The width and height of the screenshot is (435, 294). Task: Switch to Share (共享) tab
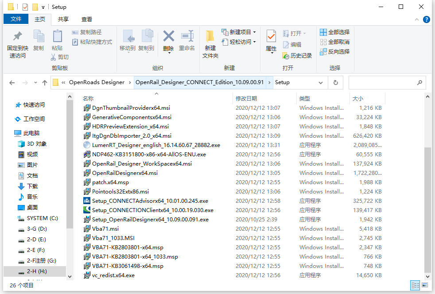click(63, 19)
